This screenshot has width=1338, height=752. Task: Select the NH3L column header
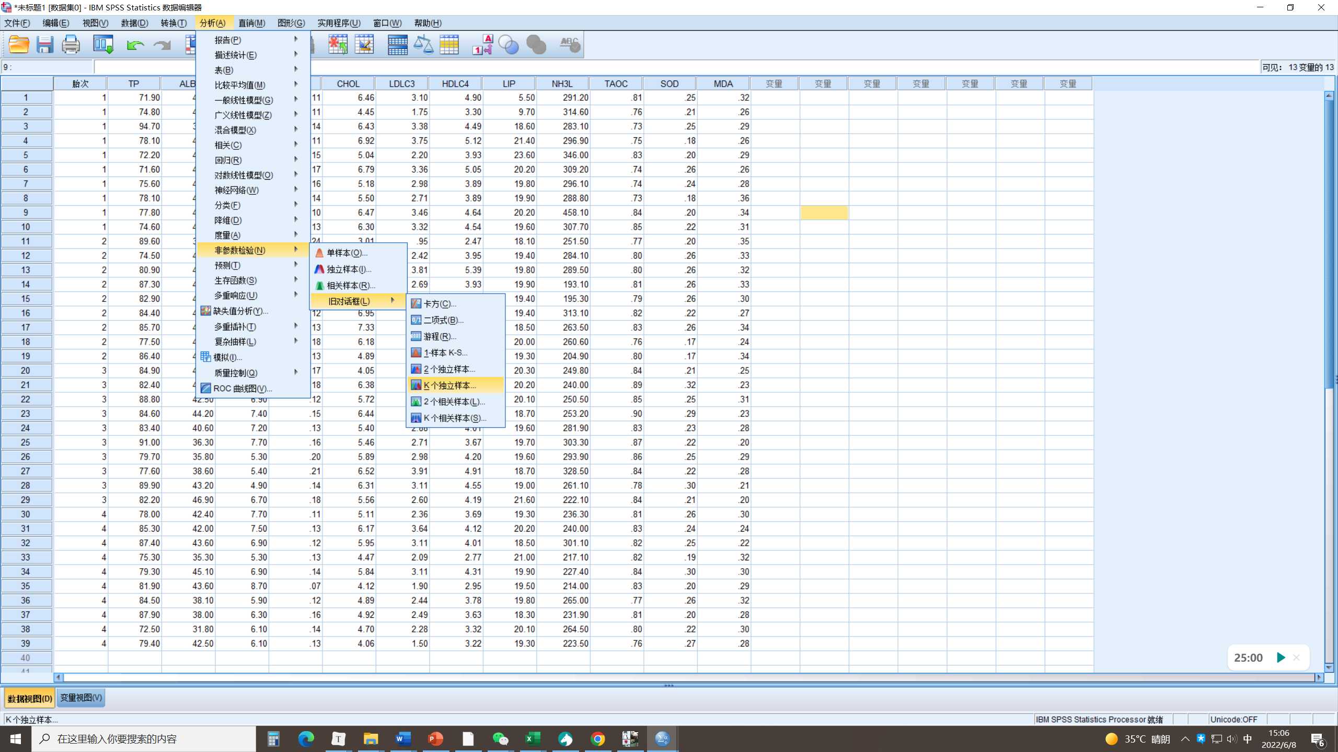pyautogui.click(x=562, y=84)
